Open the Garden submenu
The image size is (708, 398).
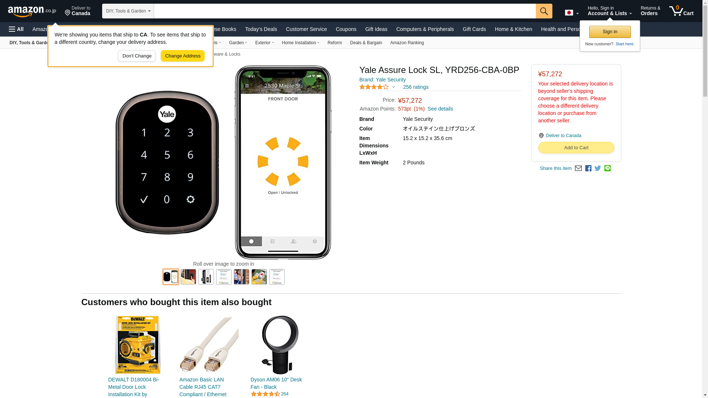tap(238, 43)
